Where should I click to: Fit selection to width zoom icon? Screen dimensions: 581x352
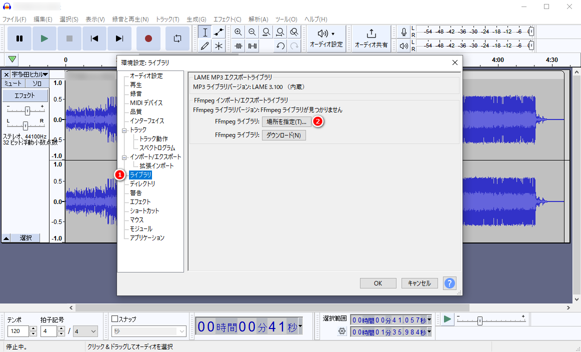click(x=266, y=32)
